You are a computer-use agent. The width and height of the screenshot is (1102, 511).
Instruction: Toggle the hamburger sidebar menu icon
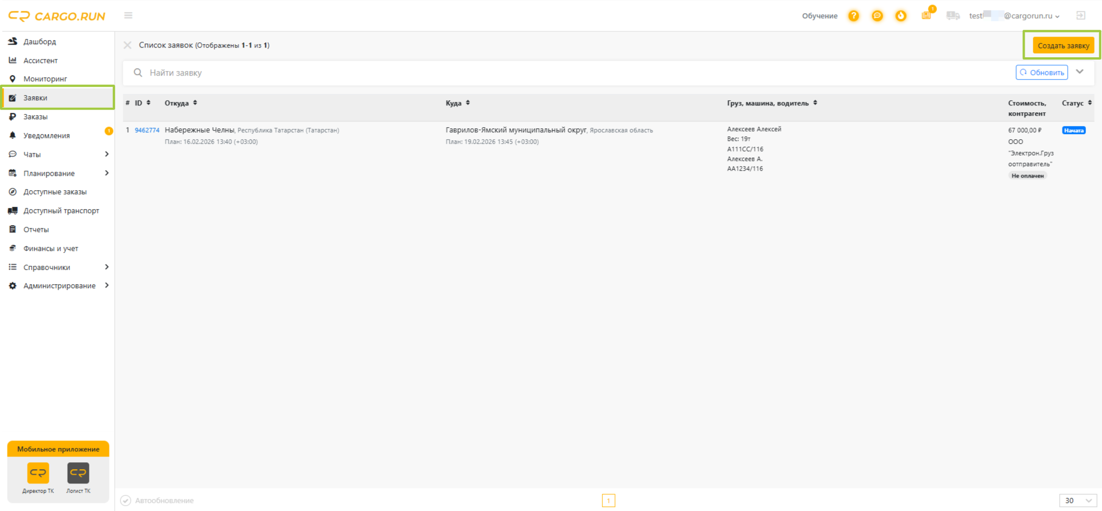point(128,15)
